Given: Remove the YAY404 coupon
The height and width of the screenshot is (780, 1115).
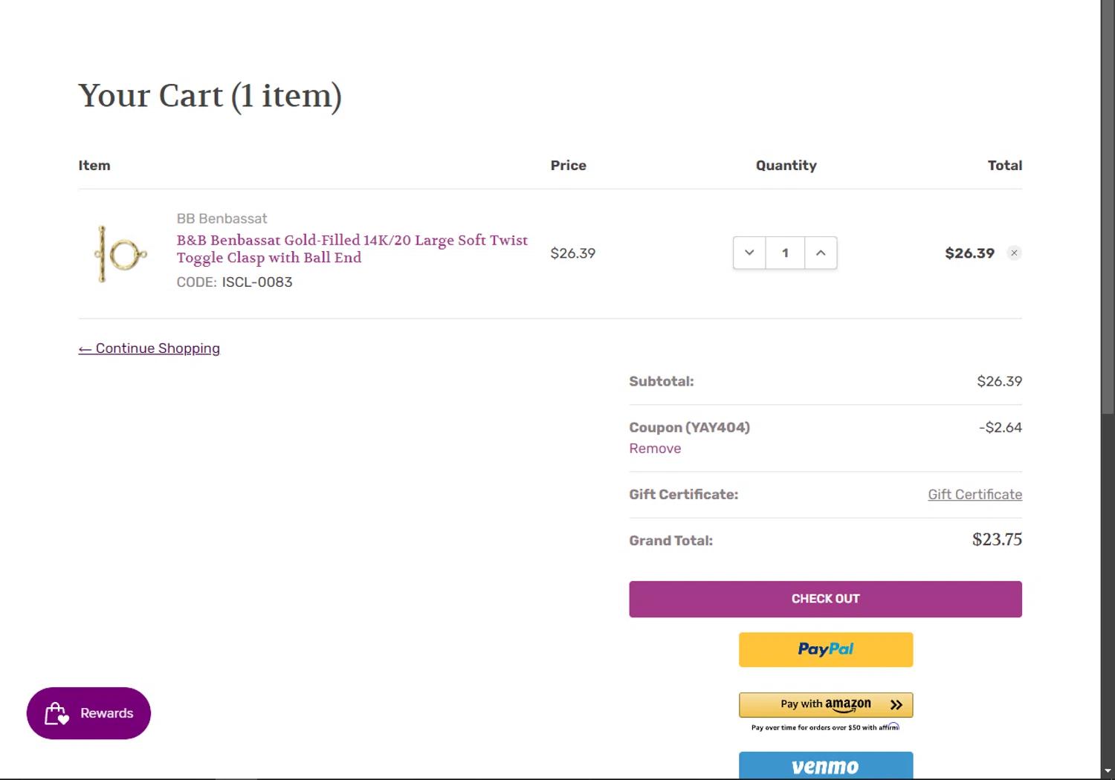Looking at the screenshot, I should coord(655,449).
